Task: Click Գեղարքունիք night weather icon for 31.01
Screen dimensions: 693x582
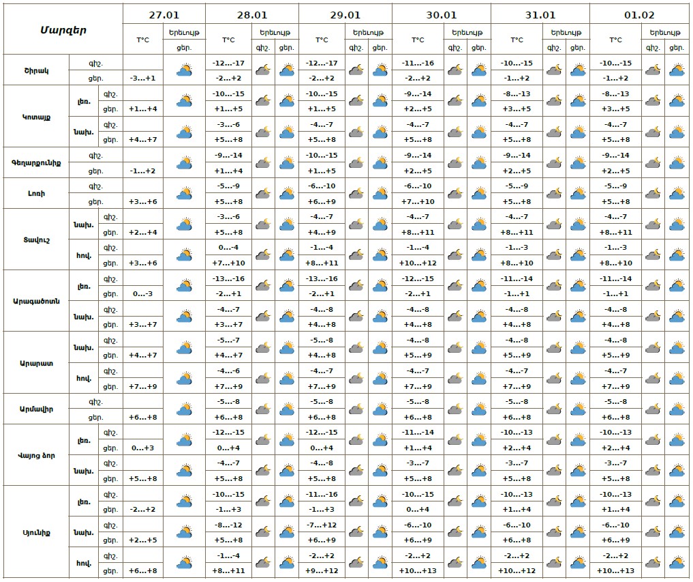Action: tap(555, 163)
